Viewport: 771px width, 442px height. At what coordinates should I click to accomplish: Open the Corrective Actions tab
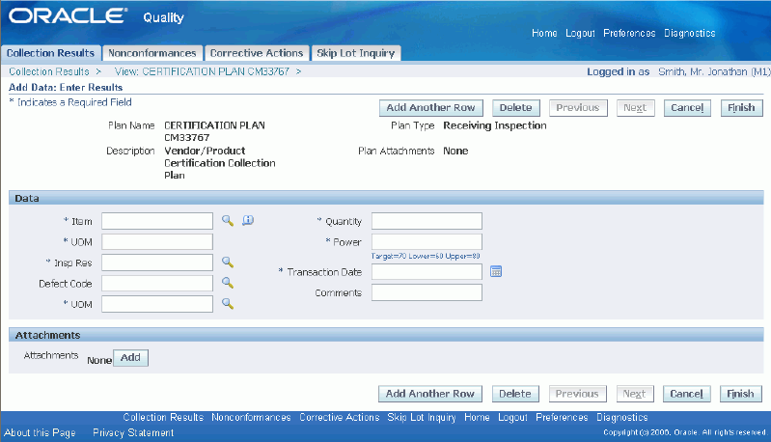pyautogui.click(x=257, y=53)
